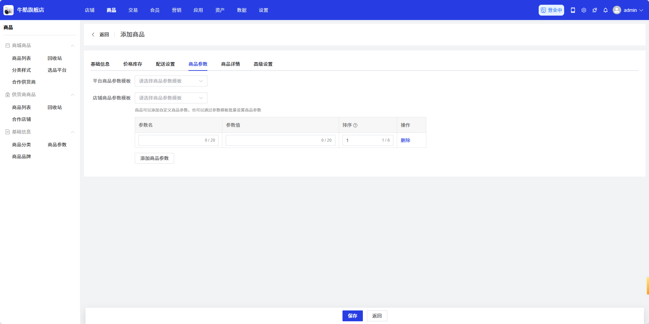Screen dimensions: 649x324
Task: Click the 删除 link in parameter row
Action: point(405,140)
